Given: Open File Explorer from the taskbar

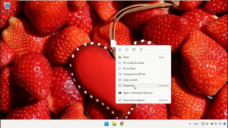Looking at the screenshot, I should tap(114, 124).
